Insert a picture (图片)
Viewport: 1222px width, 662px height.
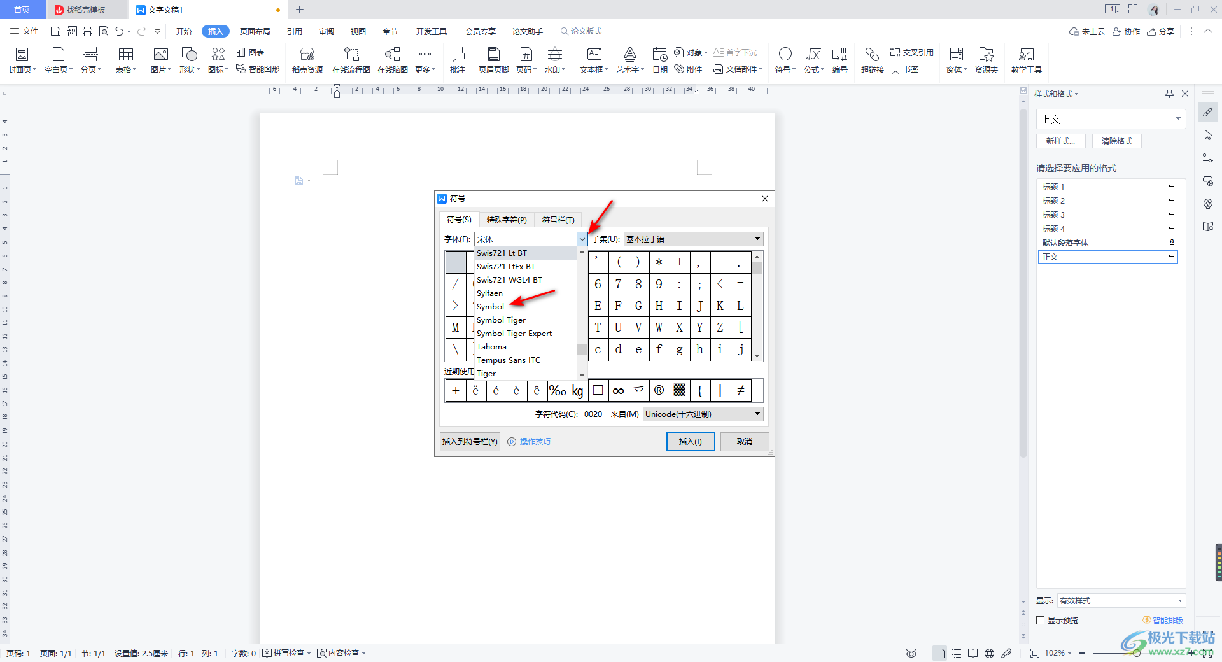161,60
